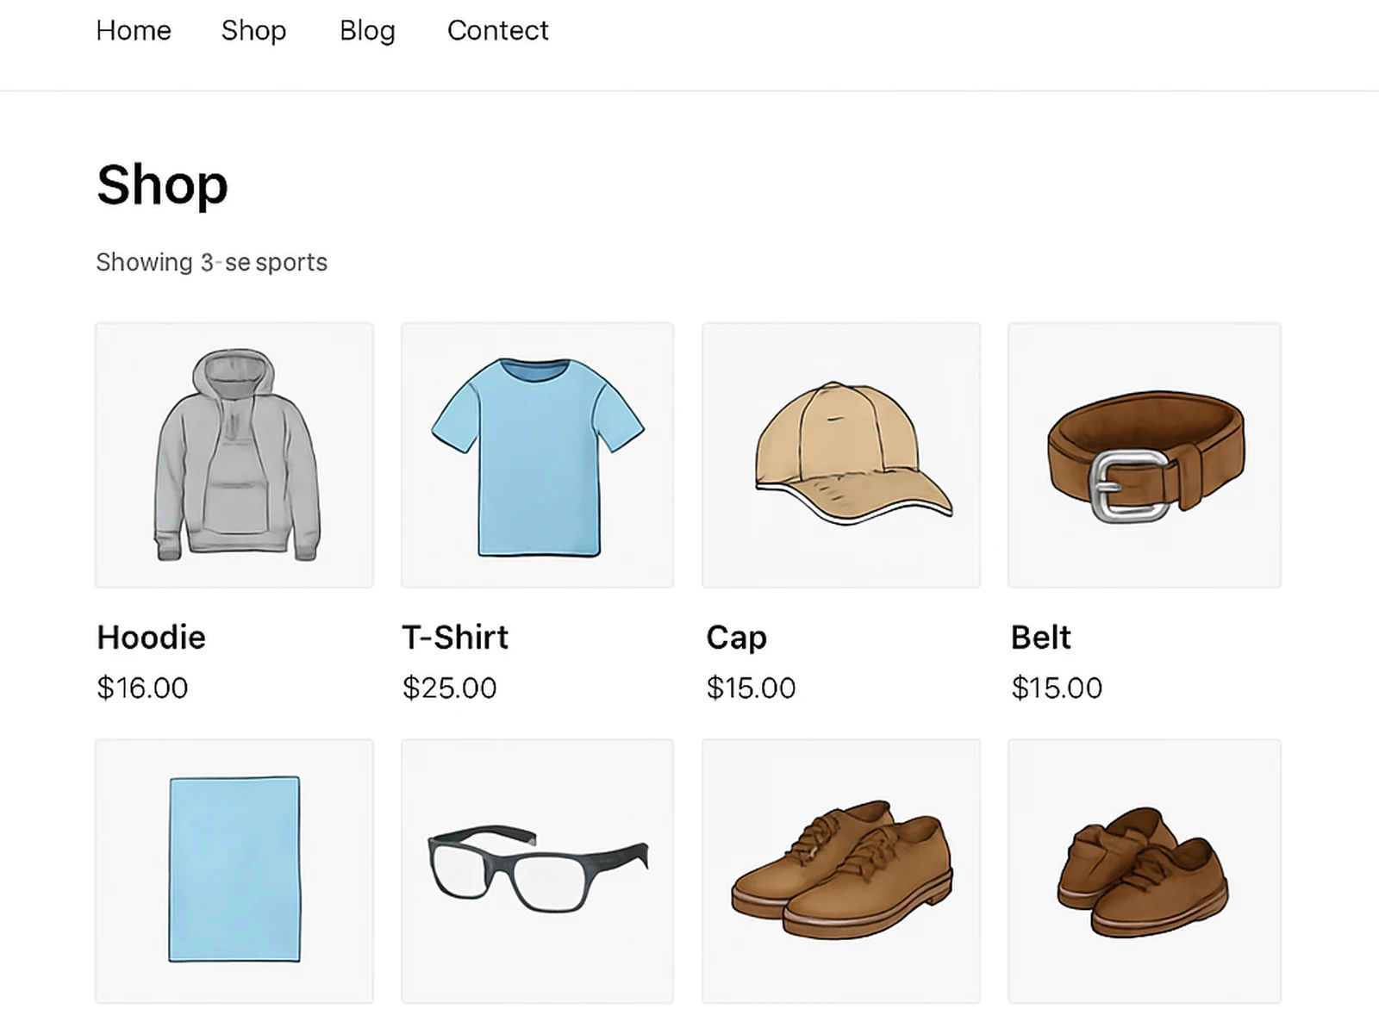Select the Shop menu item
Viewport: 1379px width, 1034px height.
254,31
